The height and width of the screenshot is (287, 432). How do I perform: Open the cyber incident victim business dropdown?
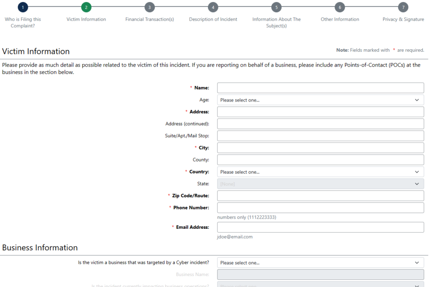click(x=320, y=262)
